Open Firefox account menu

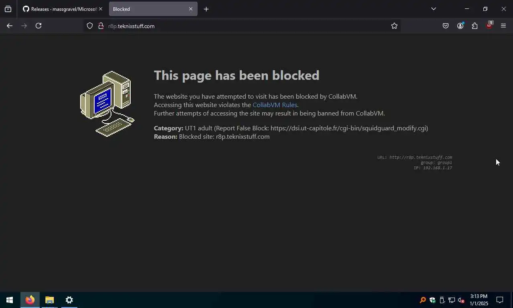460,26
